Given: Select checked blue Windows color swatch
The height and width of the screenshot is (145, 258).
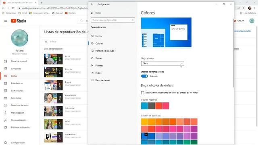Looking at the screenshot, I should click(144, 136).
